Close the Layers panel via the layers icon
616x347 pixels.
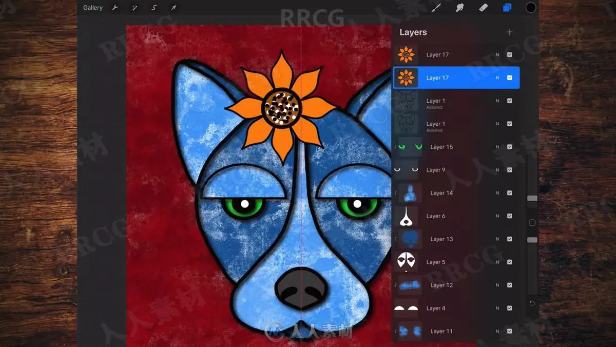[507, 8]
